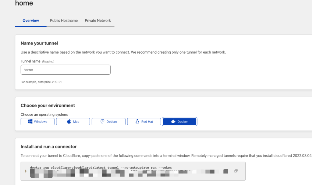Viewport: 312px width, 185px height.
Task: Click the Debian swirl icon
Action: pyautogui.click(x=103, y=122)
